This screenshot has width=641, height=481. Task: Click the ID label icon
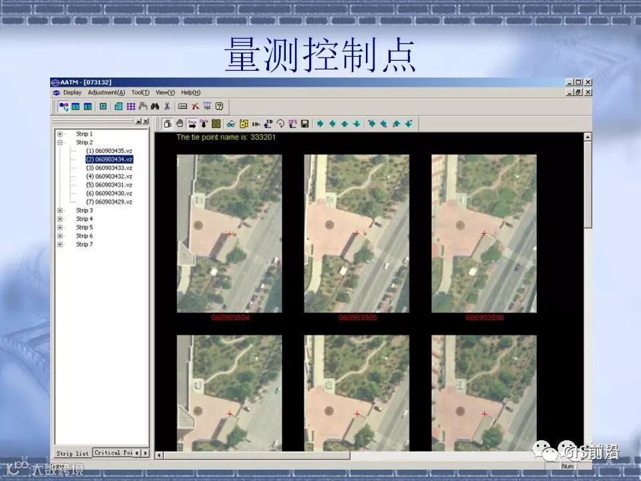click(x=256, y=124)
